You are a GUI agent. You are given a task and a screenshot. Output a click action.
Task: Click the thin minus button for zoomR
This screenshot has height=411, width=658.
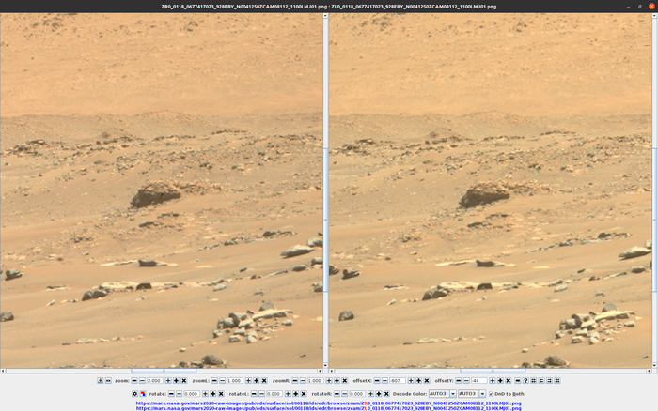click(x=303, y=380)
